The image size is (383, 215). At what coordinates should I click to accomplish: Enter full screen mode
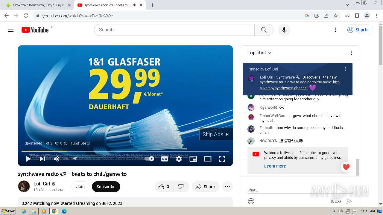coord(222,159)
